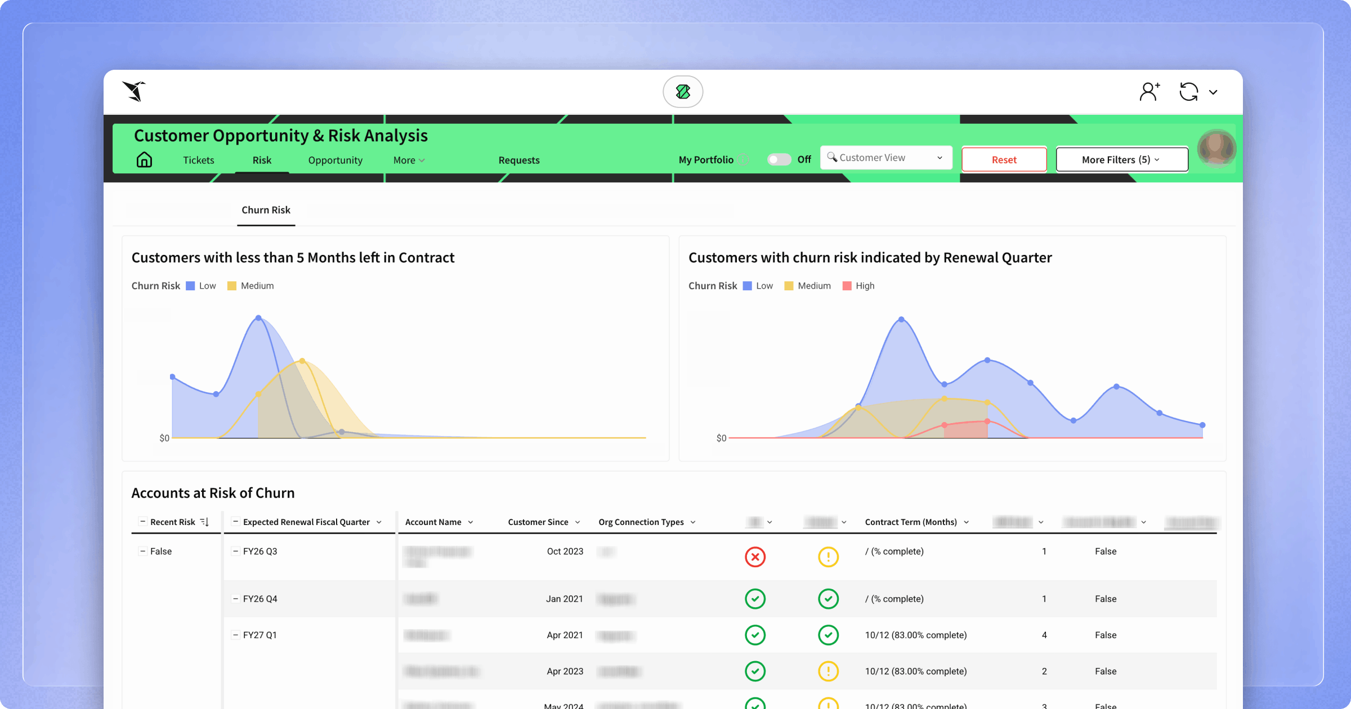
Task: Switch to the Opportunity tab
Action: click(x=335, y=160)
